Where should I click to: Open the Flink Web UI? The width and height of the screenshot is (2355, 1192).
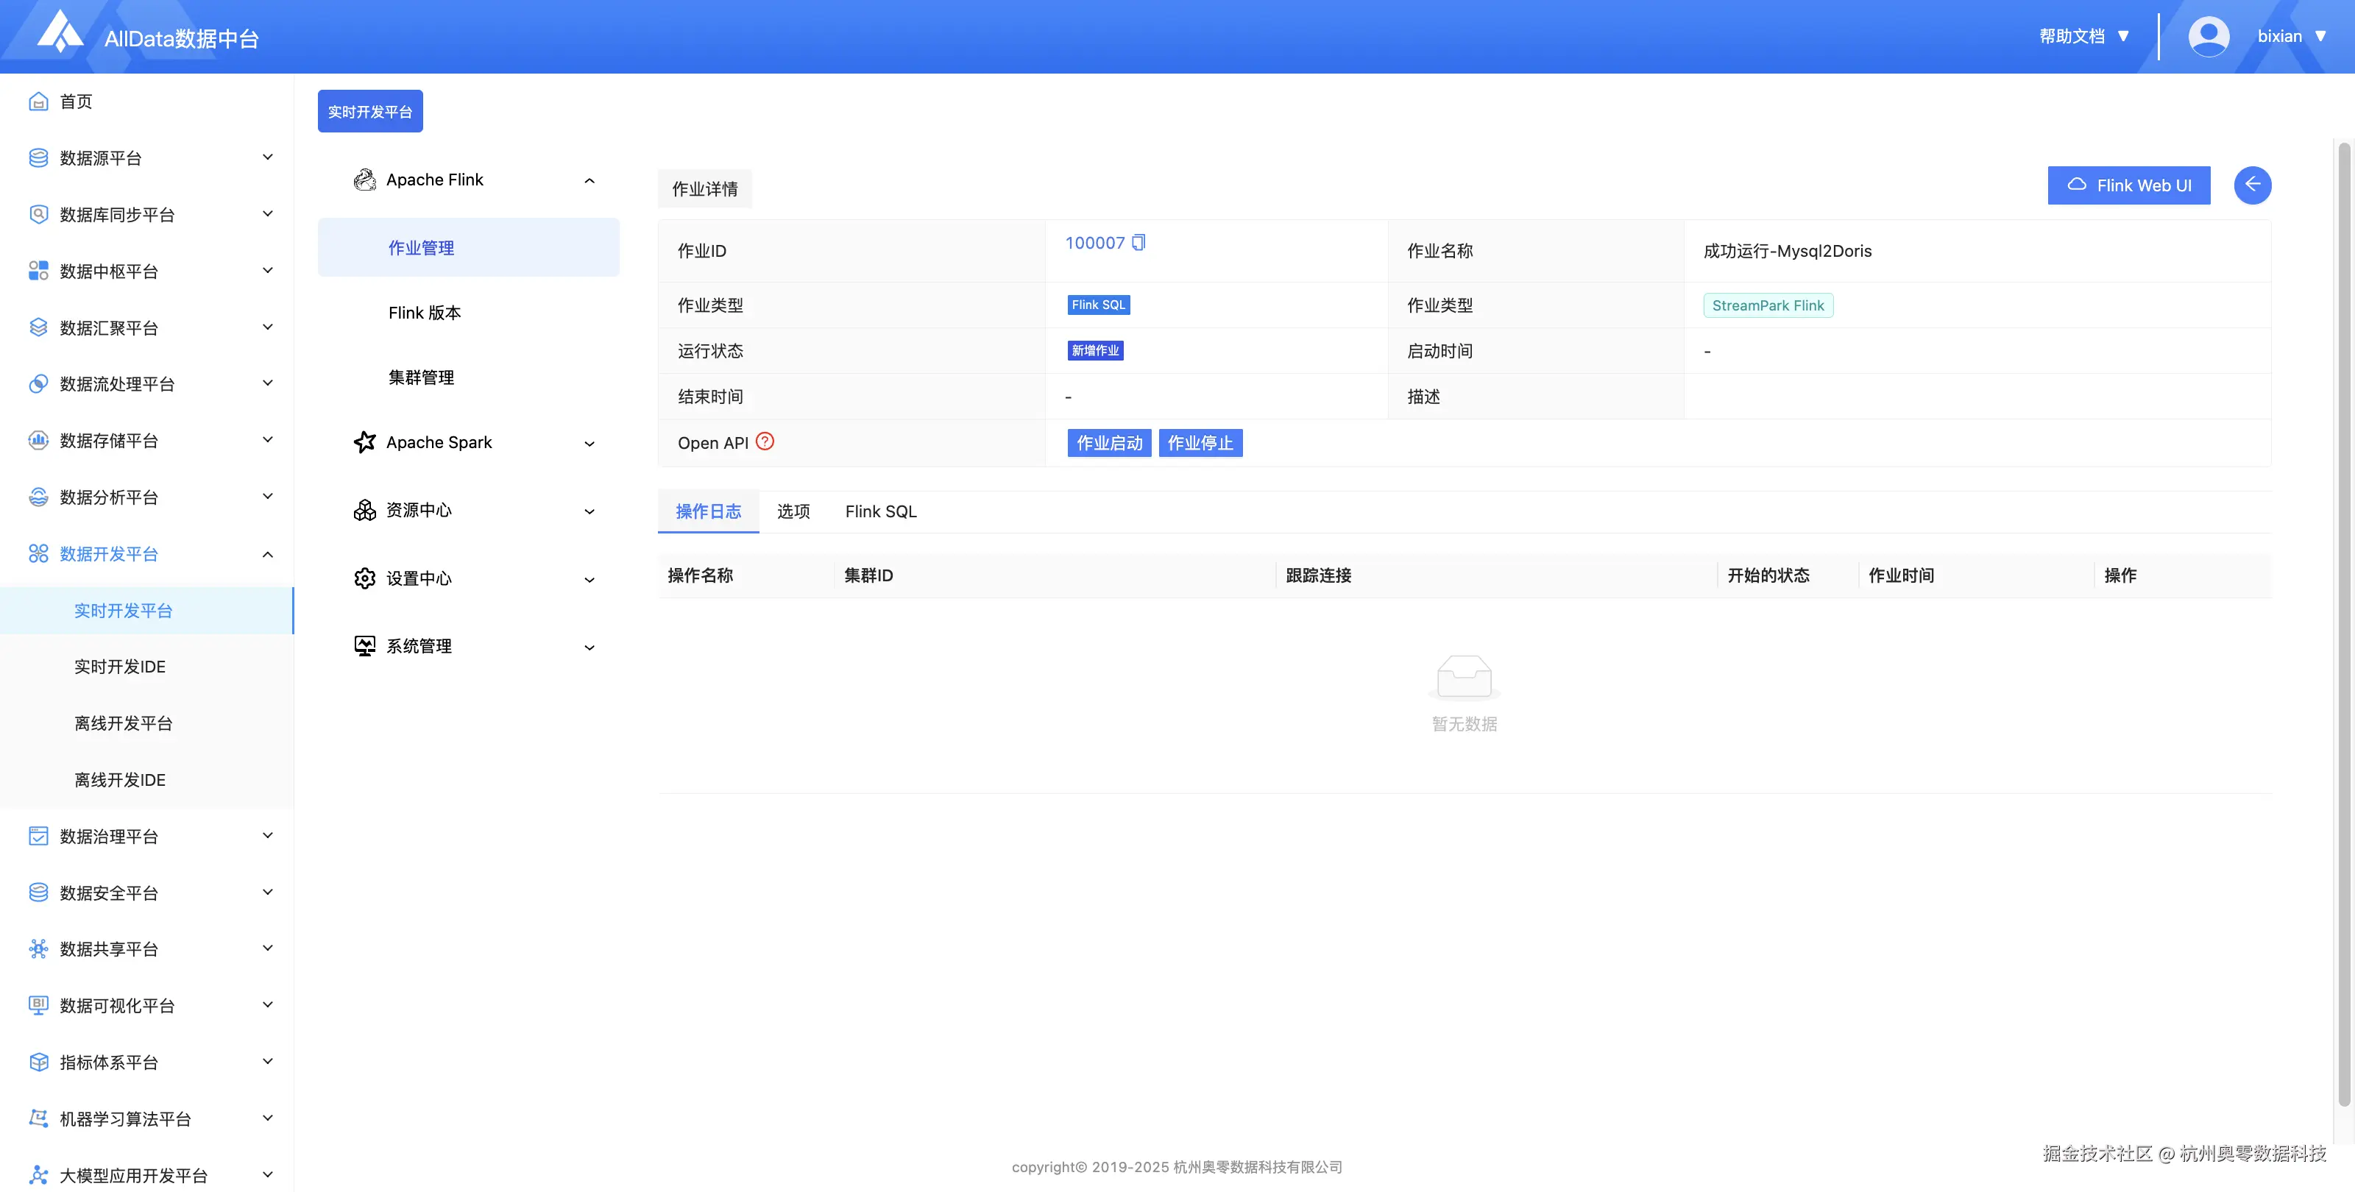click(x=2128, y=185)
